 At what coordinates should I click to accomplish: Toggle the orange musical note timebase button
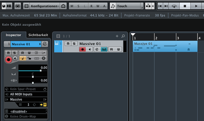point(23,58)
